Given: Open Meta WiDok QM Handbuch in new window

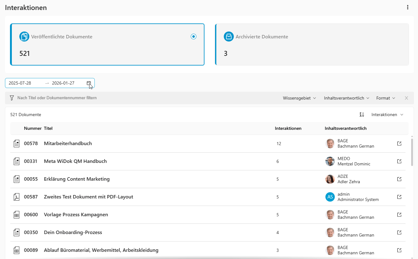Looking at the screenshot, I should (399, 161).
